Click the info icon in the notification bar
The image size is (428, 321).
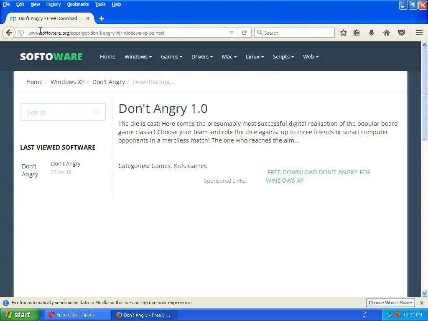point(6,303)
